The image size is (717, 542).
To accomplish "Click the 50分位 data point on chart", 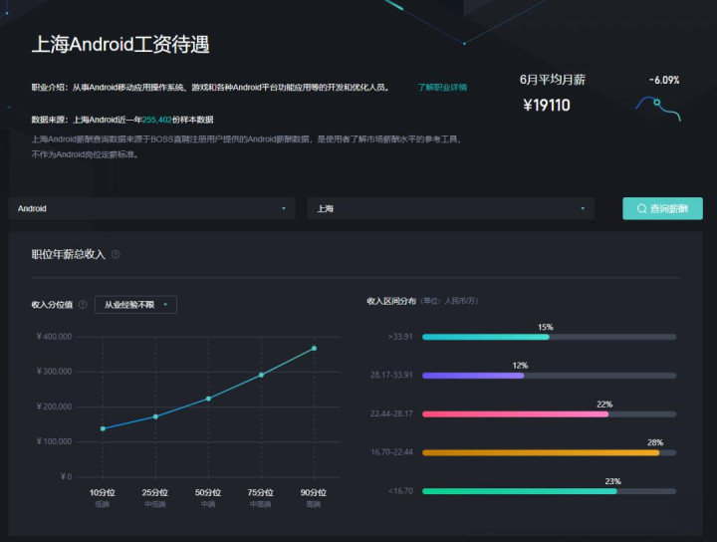I will pos(208,399).
